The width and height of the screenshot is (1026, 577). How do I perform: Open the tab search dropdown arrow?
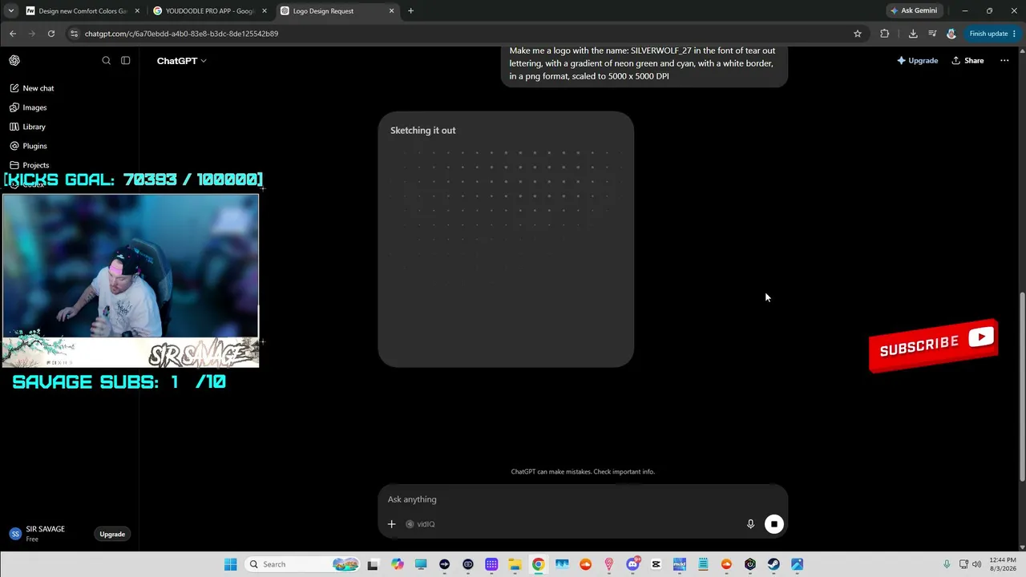[x=10, y=11]
